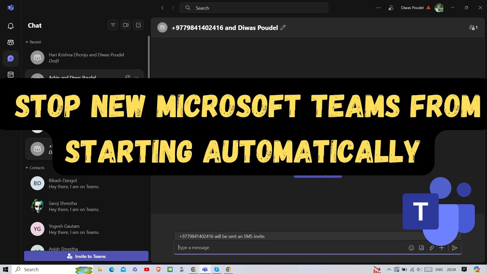Screen dimensions: 487x274
Task: Open the Mail app from the taskbar
Action: pos(123,269)
